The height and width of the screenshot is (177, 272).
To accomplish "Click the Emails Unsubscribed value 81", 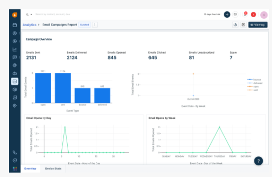I will (191, 58).
